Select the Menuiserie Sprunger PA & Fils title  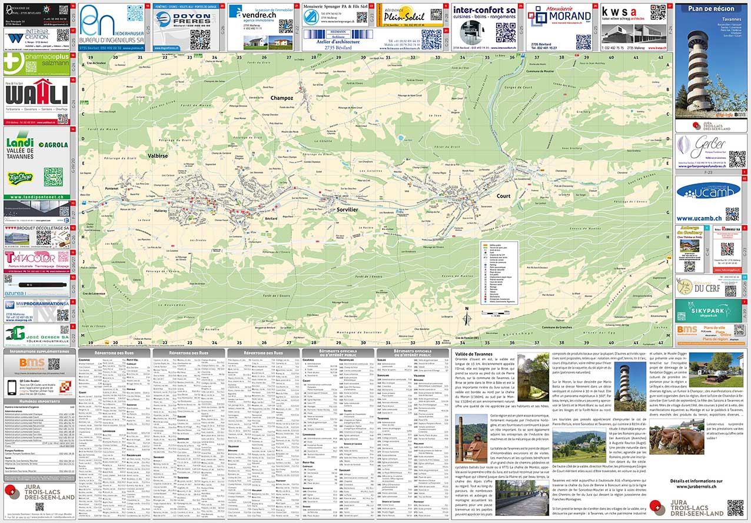336,5
